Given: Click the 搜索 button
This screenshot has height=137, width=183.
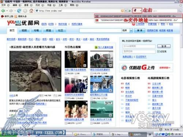Looking at the screenshot, I should [x=140, y=30].
